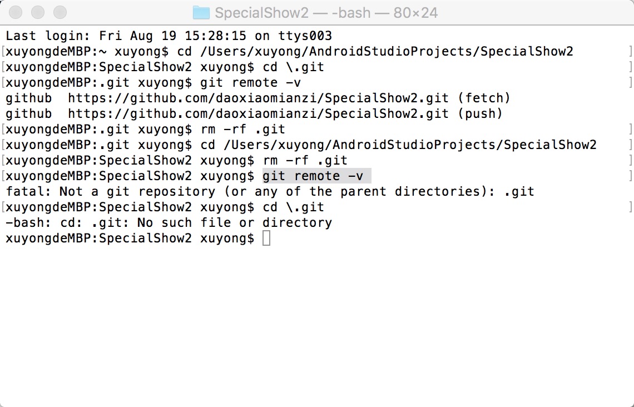Click the zoom window button

(x=60, y=12)
